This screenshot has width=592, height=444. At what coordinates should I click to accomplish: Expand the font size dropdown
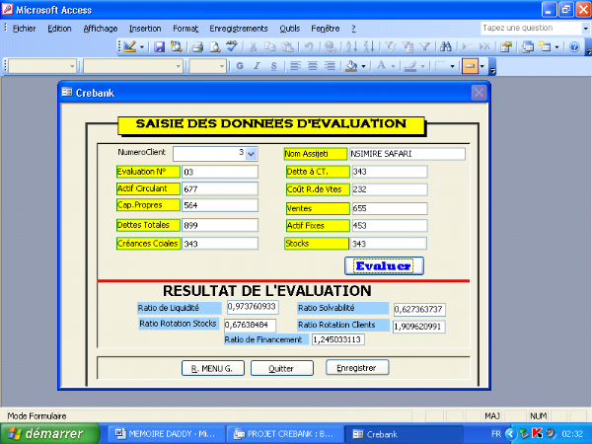222,66
